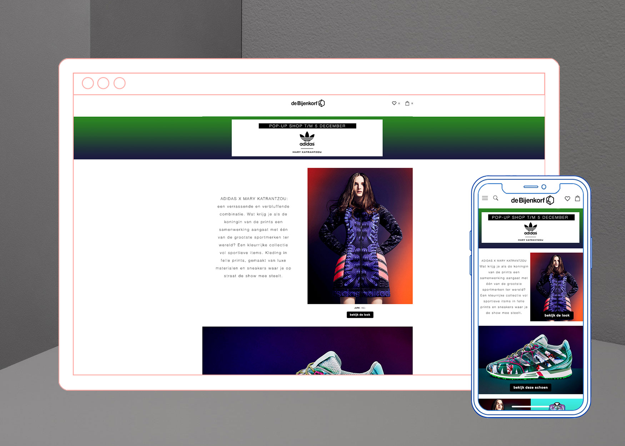The height and width of the screenshot is (446, 625).
Task: Tap the de Bijenkorf logo on the phone
Action: tap(532, 200)
